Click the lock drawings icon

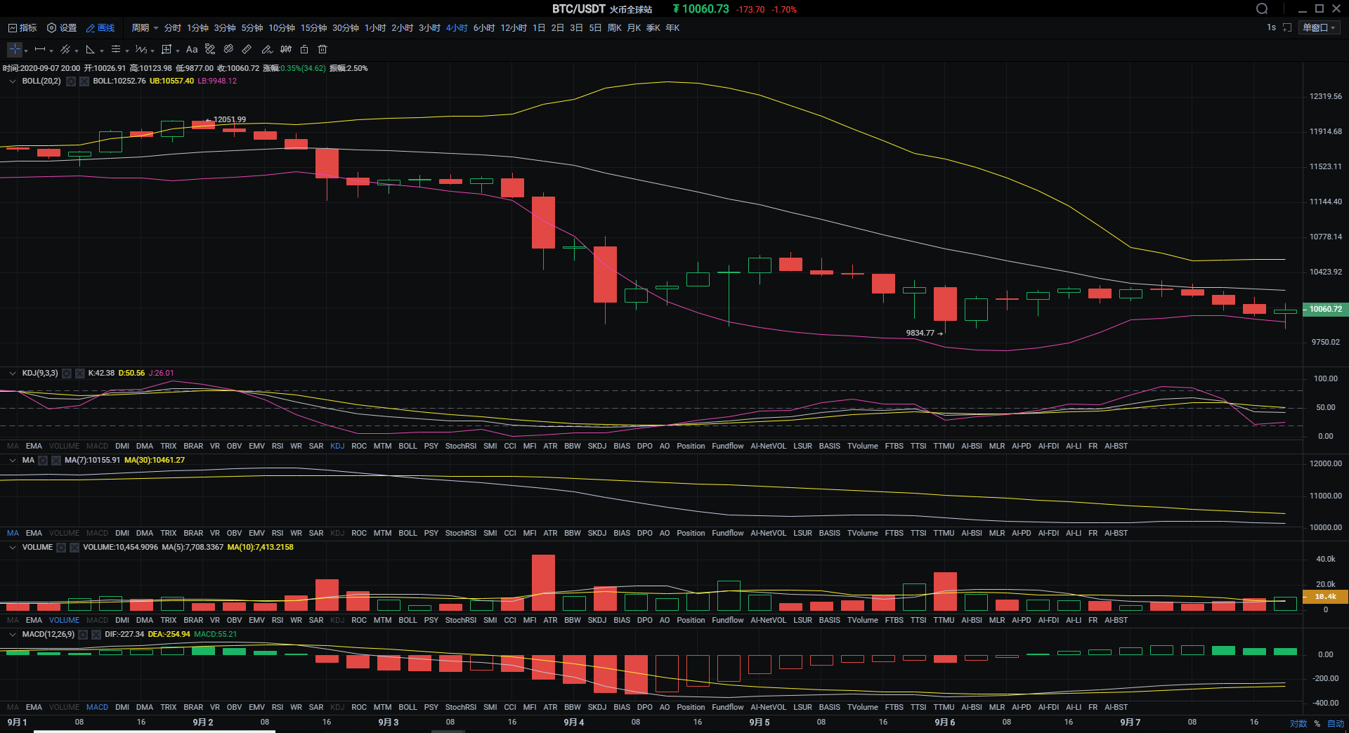pyautogui.click(x=304, y=50)
